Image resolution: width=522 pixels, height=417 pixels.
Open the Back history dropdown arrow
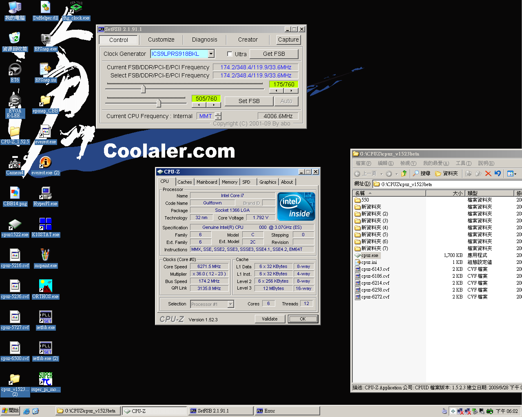click(381, 174)
